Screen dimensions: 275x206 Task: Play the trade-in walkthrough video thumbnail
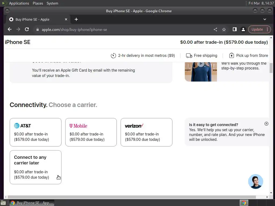point(201,72)
